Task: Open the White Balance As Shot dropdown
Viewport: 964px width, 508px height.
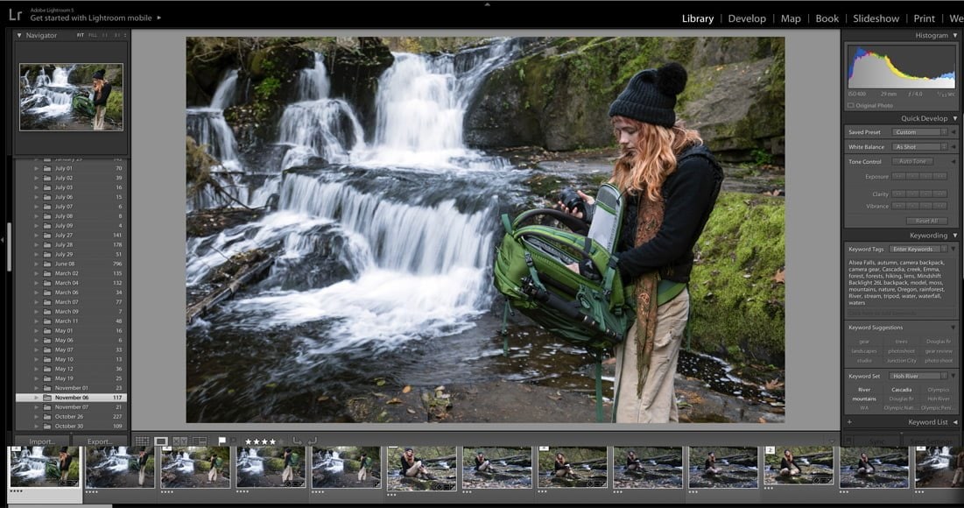Action: (x=918, y=147)
